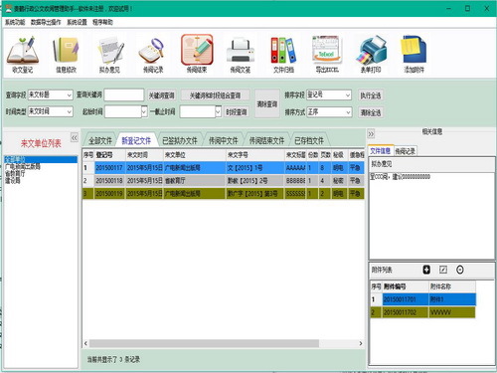Open the 时间类型 dropdown
Viewport: 497px width, 373px height.
click(x=69, y=111)
